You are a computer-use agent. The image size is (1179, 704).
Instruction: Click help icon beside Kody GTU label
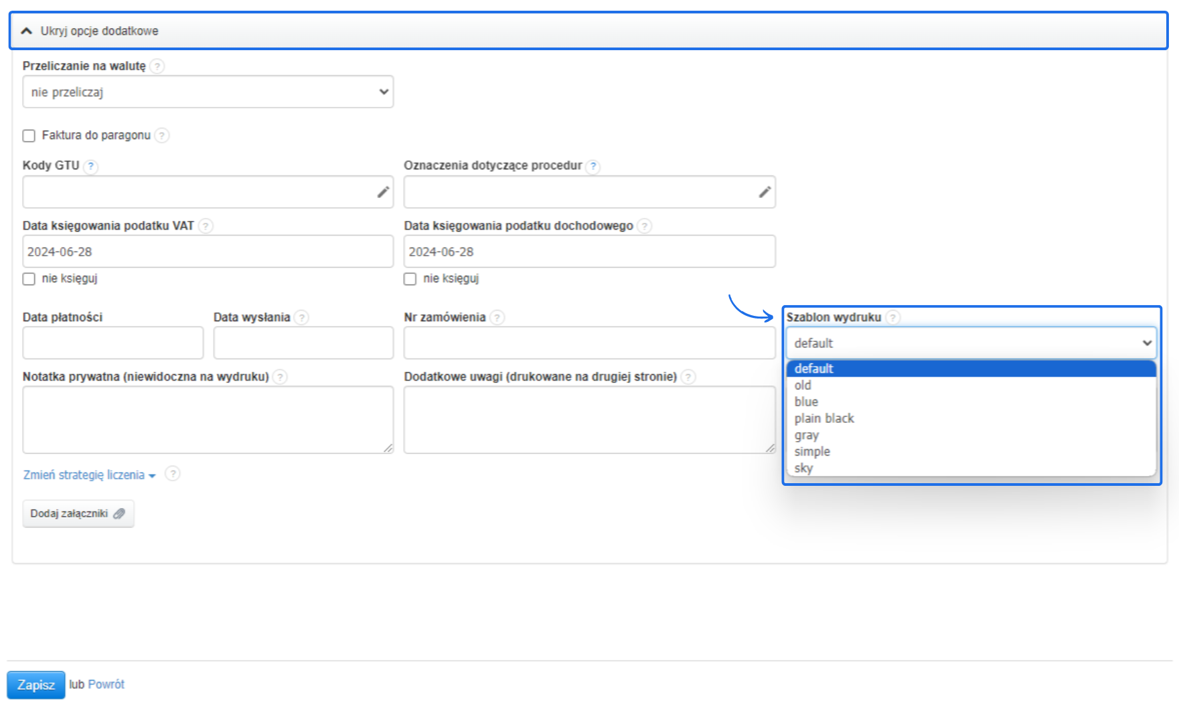pos(91,166)
